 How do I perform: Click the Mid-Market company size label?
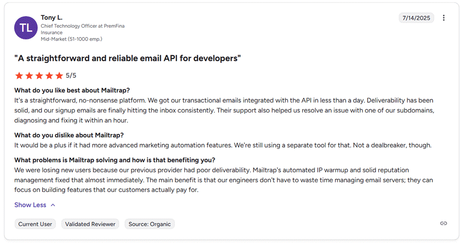tap(71, 39)
